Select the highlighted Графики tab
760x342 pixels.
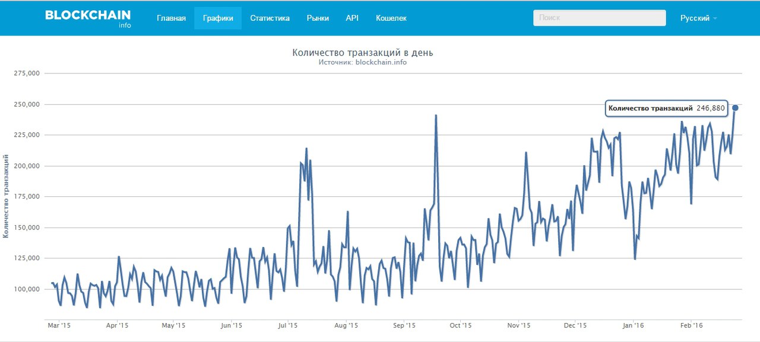218,18
